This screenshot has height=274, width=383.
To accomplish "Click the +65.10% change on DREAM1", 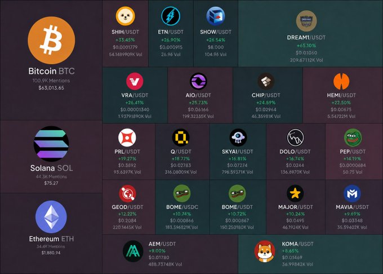I will click(x=306, y=46).
